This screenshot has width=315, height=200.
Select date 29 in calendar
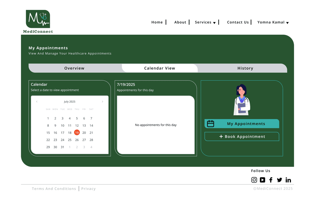pyautogui.click(x=48, y=147)
